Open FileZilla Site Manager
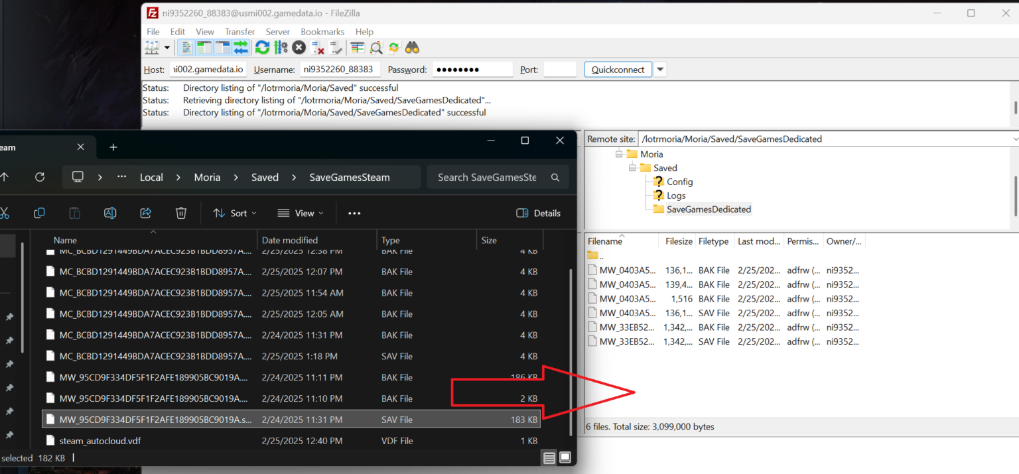This screenshot has width=1019, height=474. [x=152, y=48]
